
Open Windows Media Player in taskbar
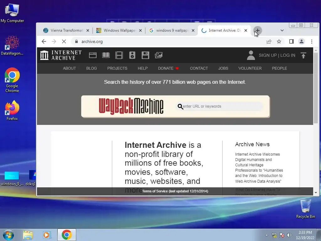pyautogui.click(x=47, y=235)
